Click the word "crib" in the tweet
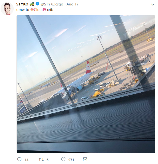158x164 pixels. coord(50,10)
